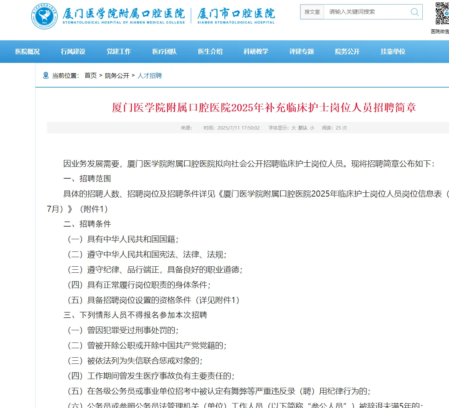Open the 科研教学 menu
This screenshot has height=408, width=449.
(256, 51)
